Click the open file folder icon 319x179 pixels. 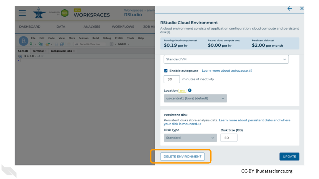click(x=48, y=44)
